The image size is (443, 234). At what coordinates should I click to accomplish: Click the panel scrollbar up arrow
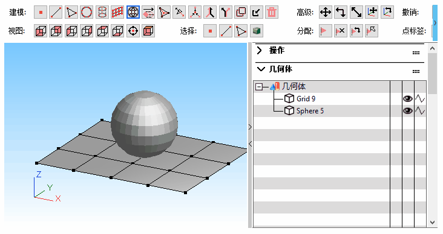click(432, 48)
